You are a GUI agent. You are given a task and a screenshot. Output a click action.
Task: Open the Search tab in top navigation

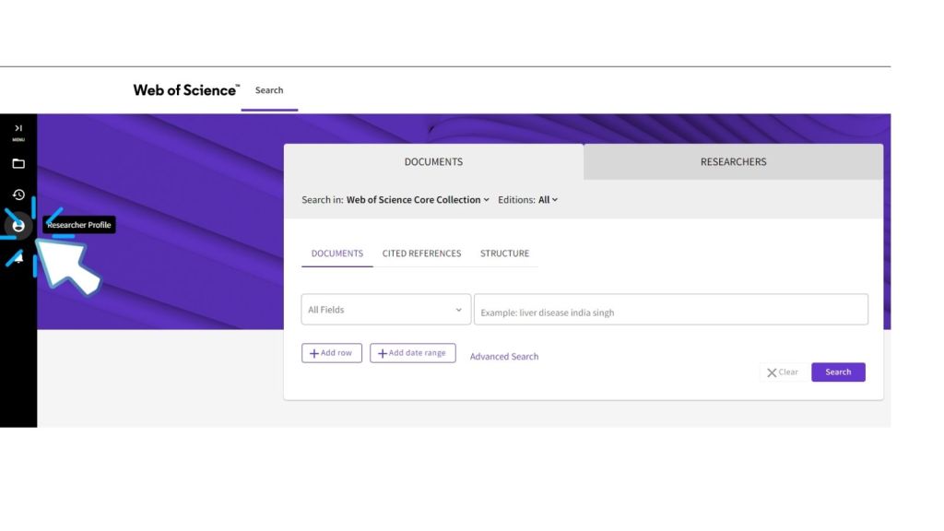point(269,90)
